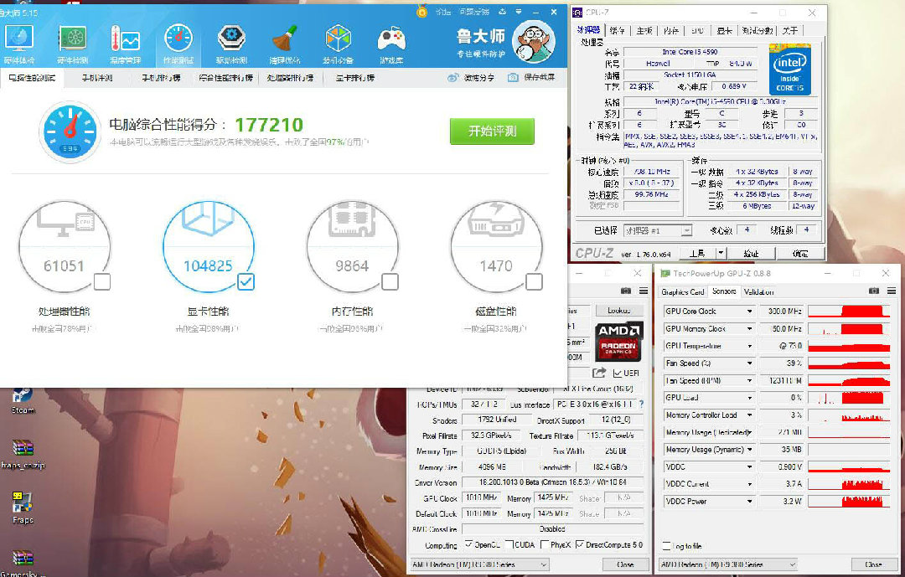
Task: Open Memory Controller Load dropdown
Action: pyautogui.click(x=750, y=415)
